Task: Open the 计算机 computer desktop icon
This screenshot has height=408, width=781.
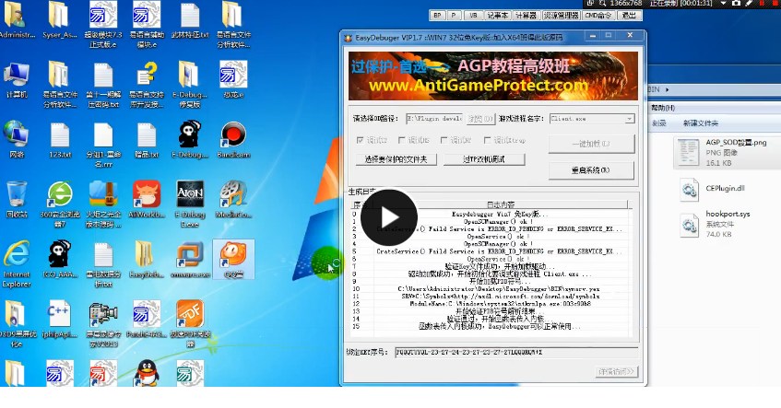Action: click(17, 79)
